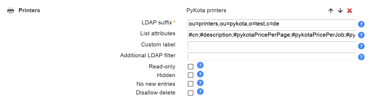This screenshot has height=104, width=385.
Task: Show help for Read-only option
Action: pyautogui.click(x=200, y=65)
